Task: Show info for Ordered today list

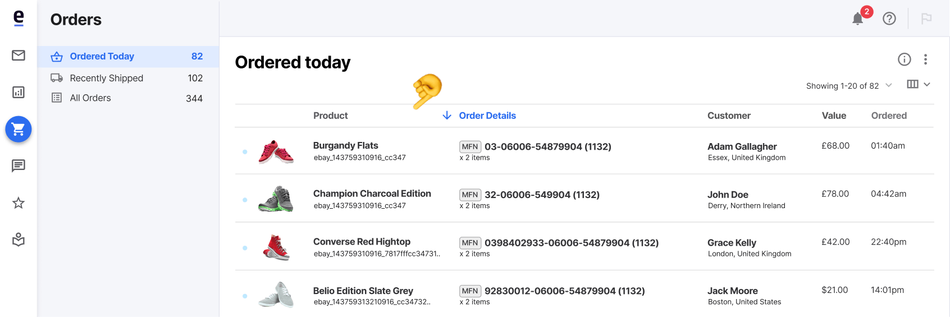Action: [x=905, y=59]
